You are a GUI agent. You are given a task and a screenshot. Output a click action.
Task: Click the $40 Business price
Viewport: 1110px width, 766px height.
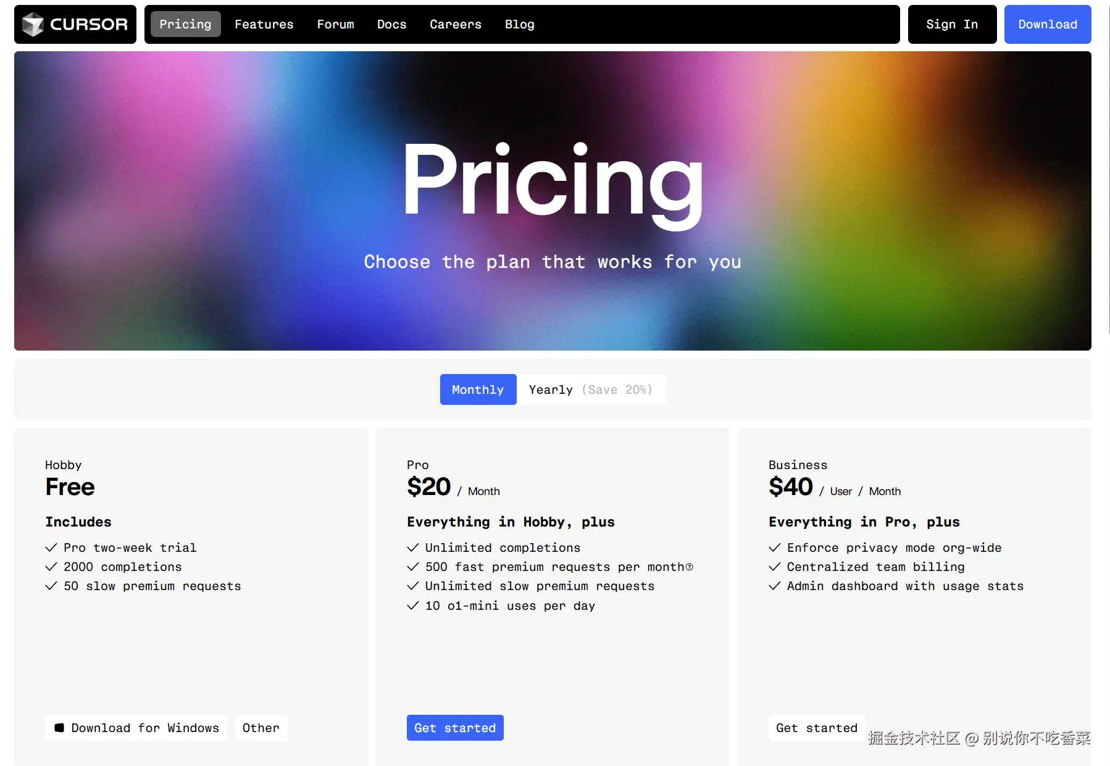pyautogui.click(x=790, y=487)
